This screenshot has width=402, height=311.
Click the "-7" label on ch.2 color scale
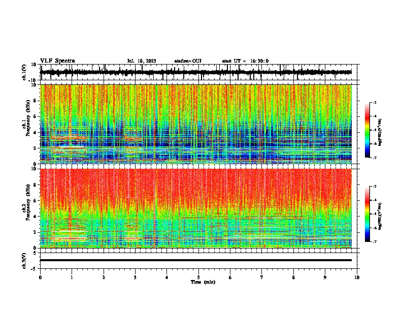pos(374,242)
